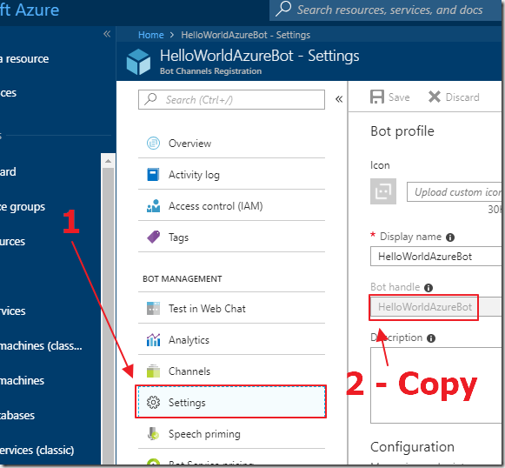Click the Bot Channels Registration subtitle
Screen dimensions: 505x468
[x=210, y=71]
